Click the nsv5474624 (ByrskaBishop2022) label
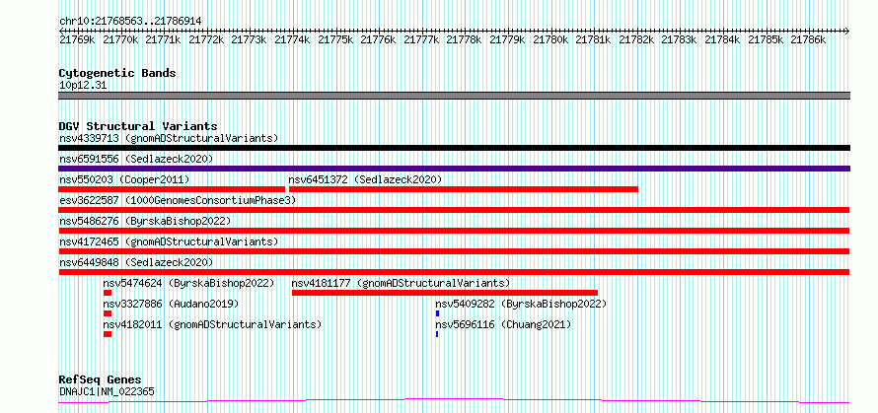 click(188, 283)
